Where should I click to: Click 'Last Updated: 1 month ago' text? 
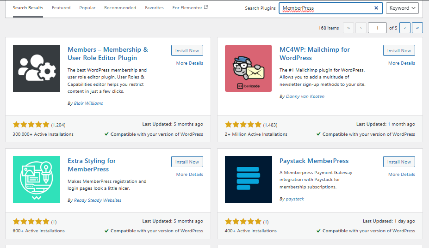pyautogui.click(x=385, y=124)
